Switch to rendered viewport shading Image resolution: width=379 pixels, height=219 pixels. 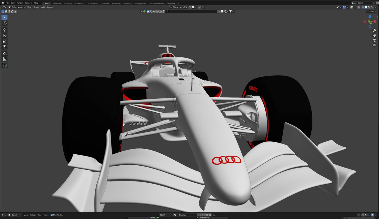[x=372, y=7]
